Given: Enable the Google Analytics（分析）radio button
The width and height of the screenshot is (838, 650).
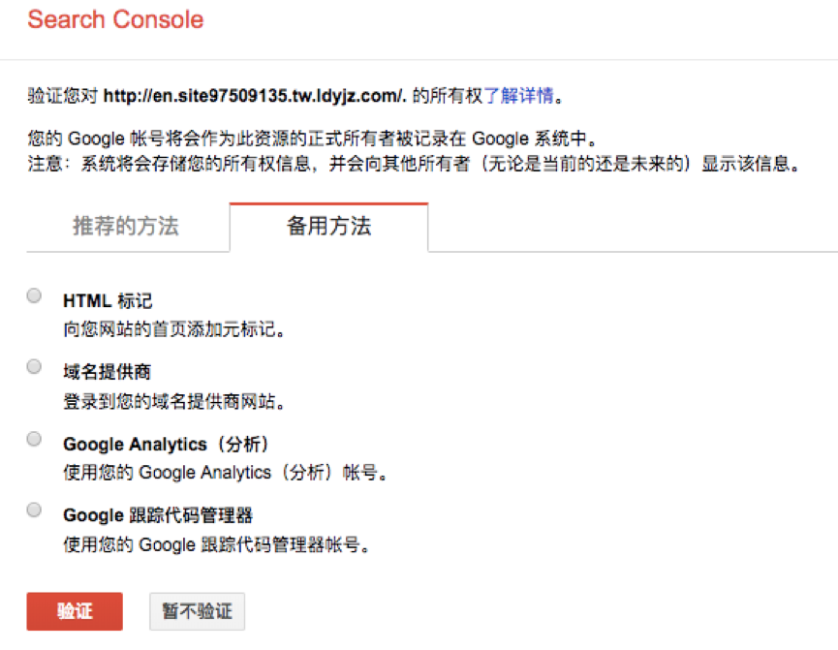Looking at the screenshot, I should click(35, 439).
